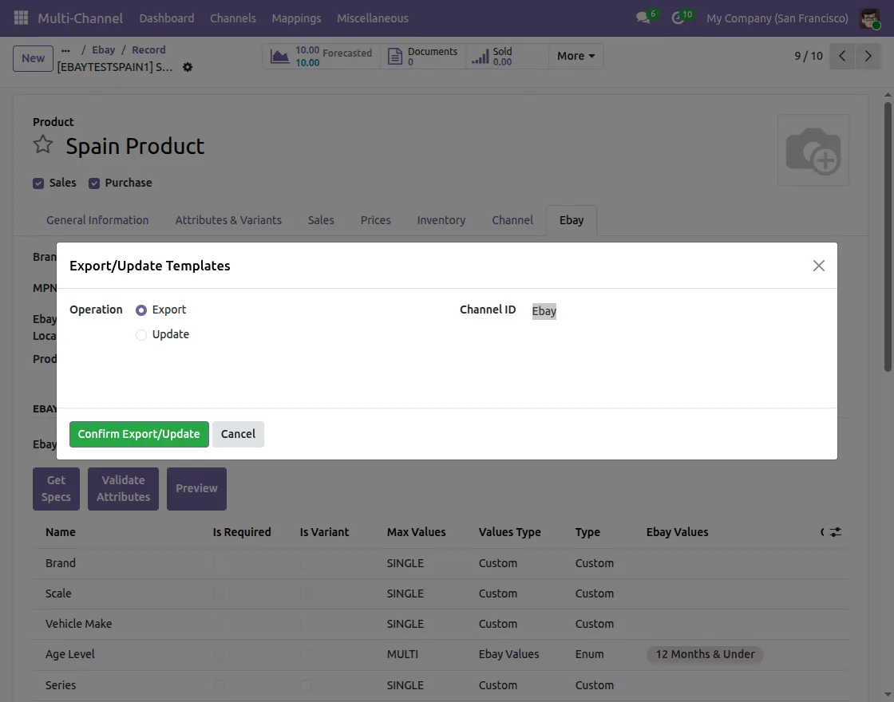Sort by the Ebay Values column header
894x702 pixels.
pos(678,532)
